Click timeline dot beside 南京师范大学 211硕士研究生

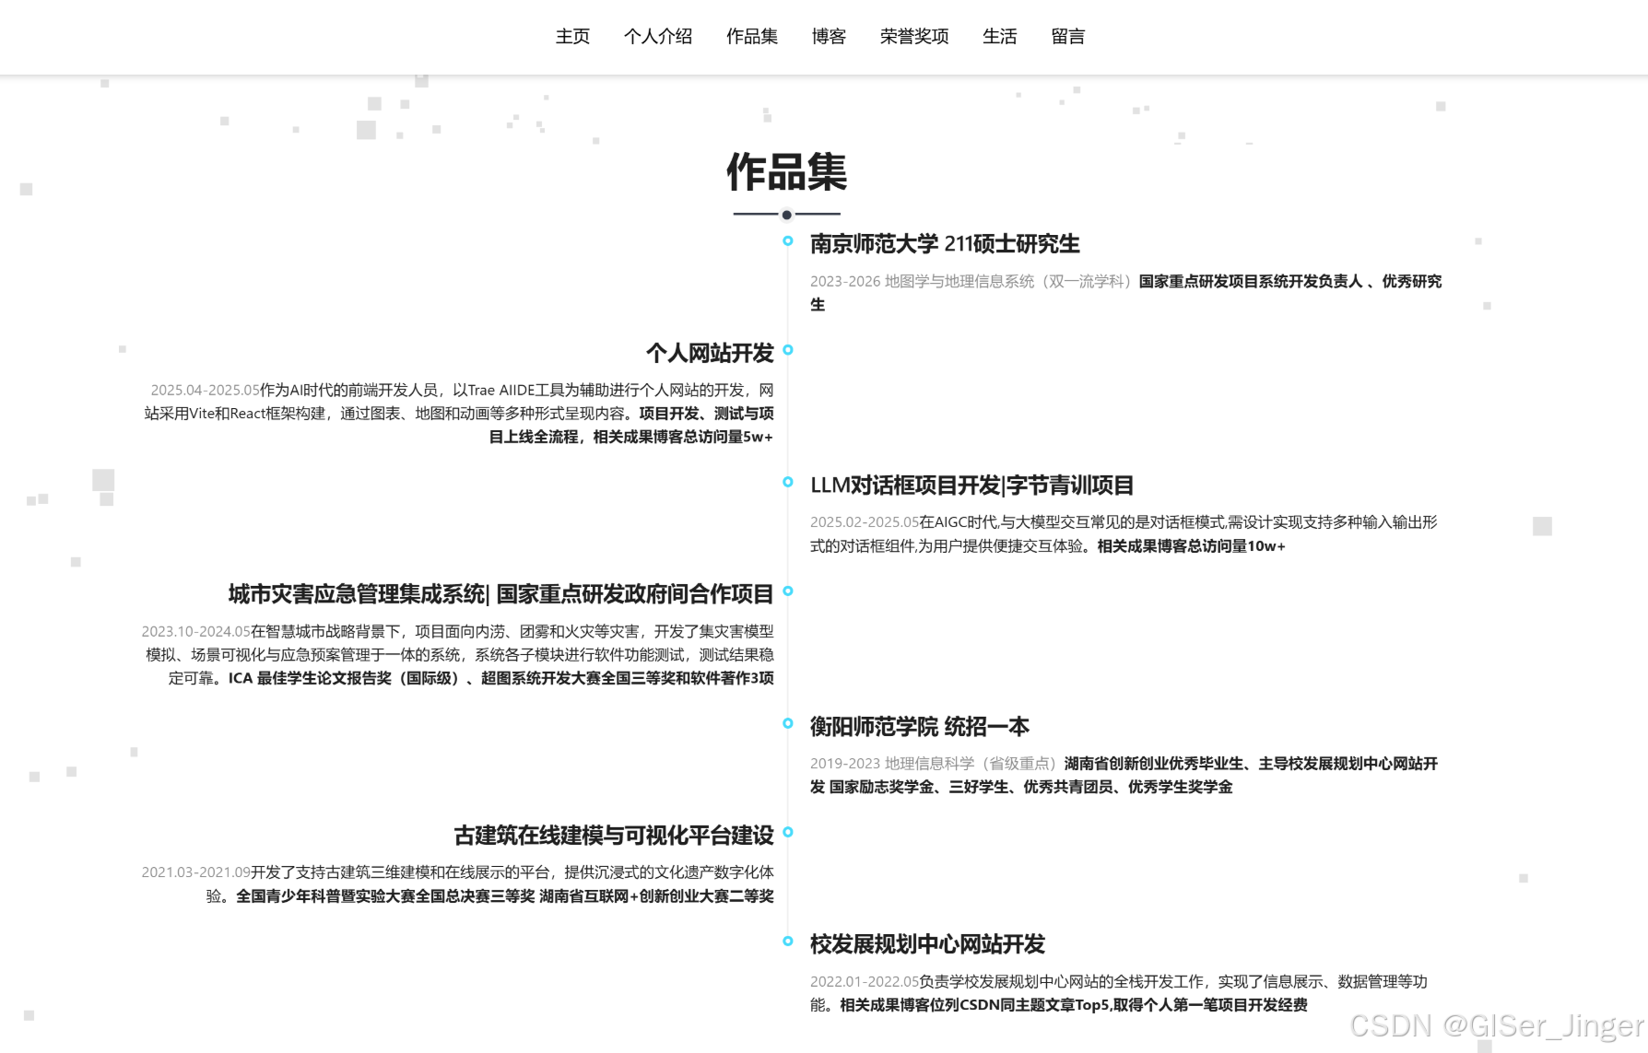pyautogui.click(x=787, y=240)
